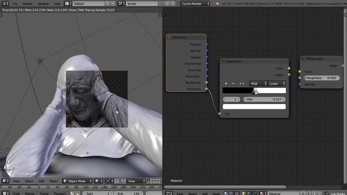Viewport: 347px width, 195px height.
Task: Open the File menu
Action: [x=15, y=4]
